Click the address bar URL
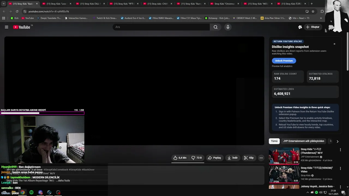Viewport: 349px width, 196px height. [x=49, y=11]
